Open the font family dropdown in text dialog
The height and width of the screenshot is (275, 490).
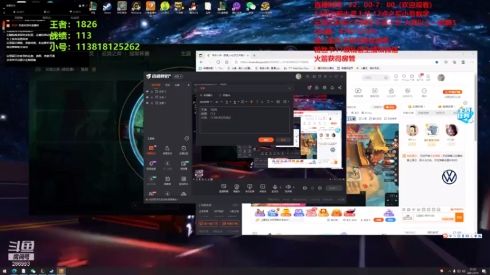pyautogui.click(x=206, y=101)
